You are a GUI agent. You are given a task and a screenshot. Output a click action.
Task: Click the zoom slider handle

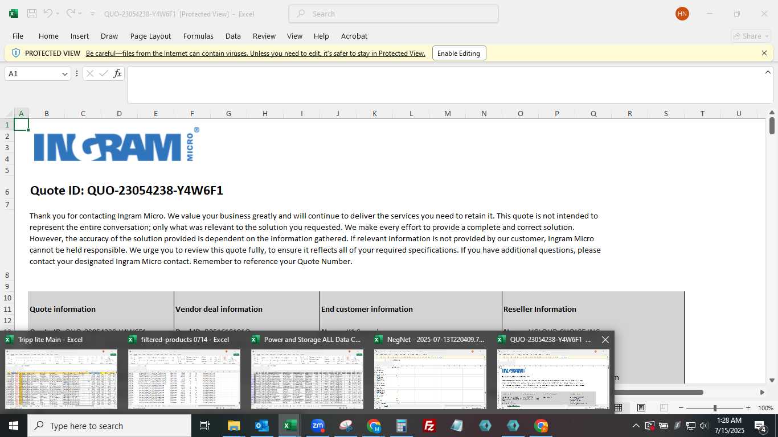(x=715, y=408)
